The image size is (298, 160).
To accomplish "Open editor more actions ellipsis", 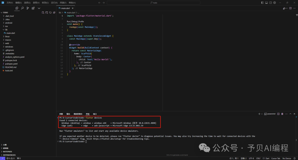I will coord(294,8).
